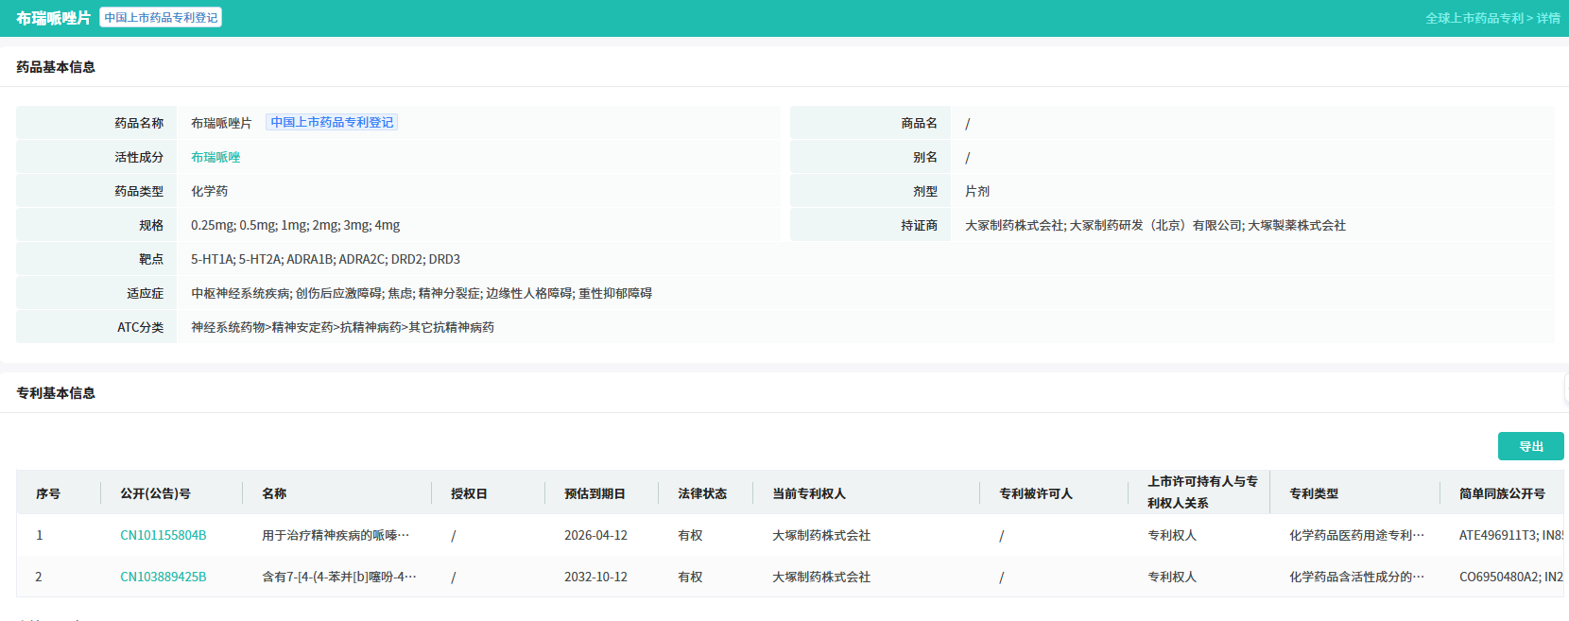
Task: Click the 专利基本信息 section heading
Action: tap(56, 393)
